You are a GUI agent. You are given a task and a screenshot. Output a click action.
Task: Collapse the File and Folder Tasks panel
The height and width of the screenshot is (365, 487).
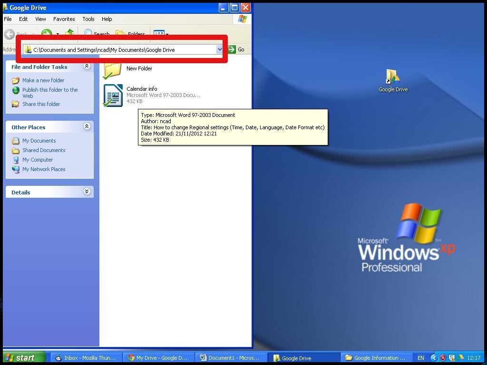tap(87, 66)
